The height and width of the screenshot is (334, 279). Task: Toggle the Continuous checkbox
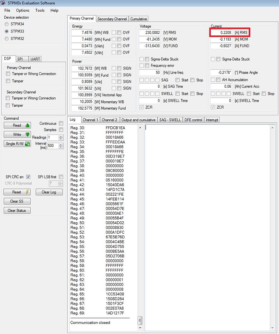(x=61, y=123)
